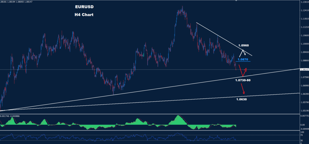The height and width of the screenshot is (144, 309).
Task: Click the EURUSD chart title
Action: coord(84,7)
